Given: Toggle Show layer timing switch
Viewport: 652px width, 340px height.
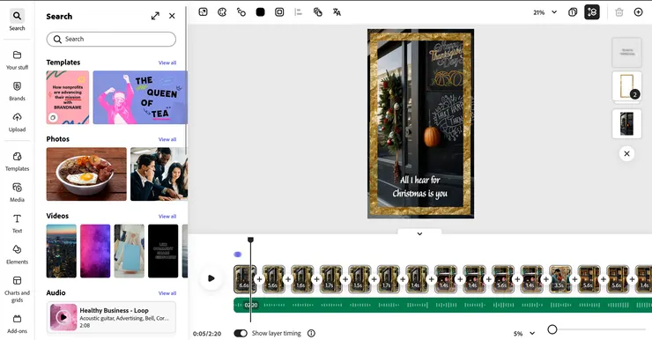Looking at the screenshot, I should tap(241, 333).
